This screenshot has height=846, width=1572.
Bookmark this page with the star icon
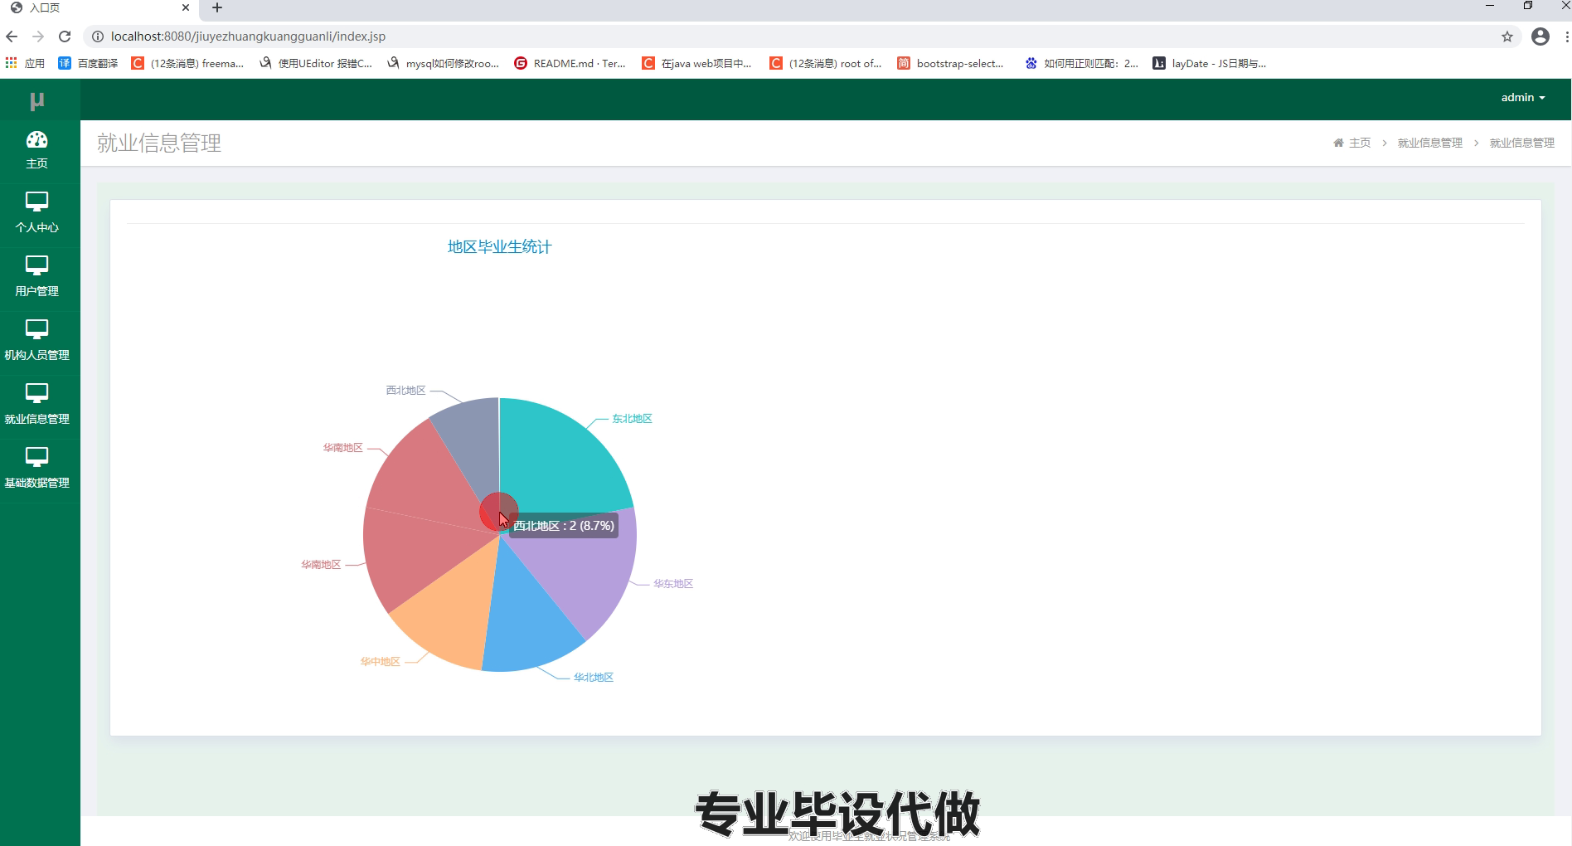click(x=1507, y=36)
